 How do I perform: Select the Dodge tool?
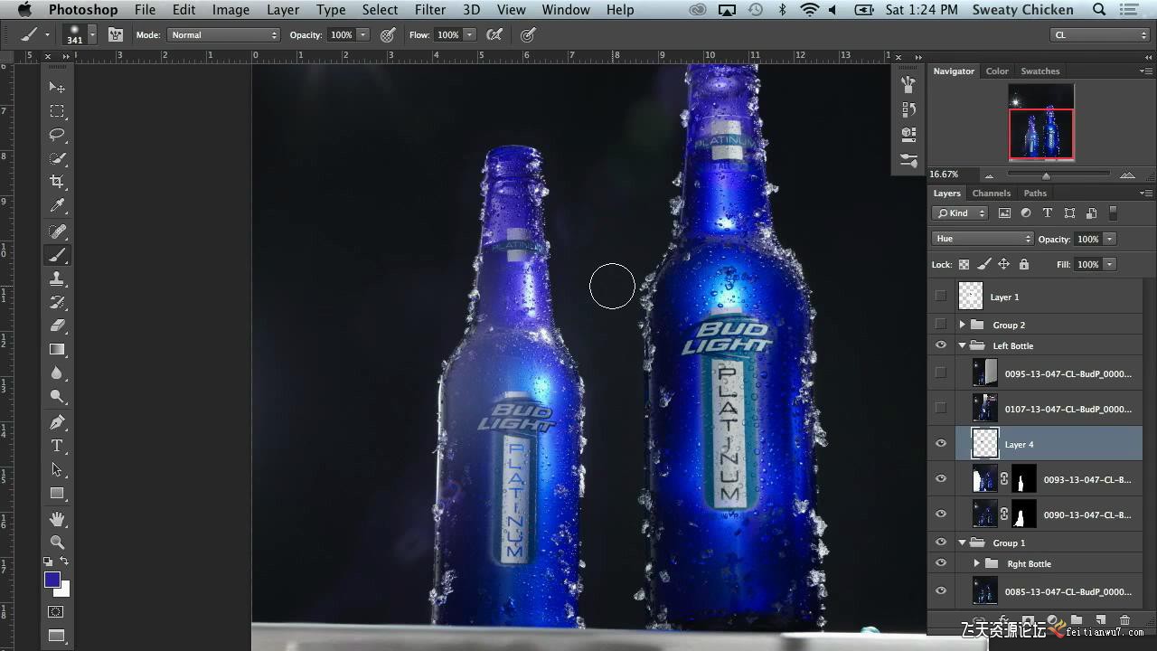click(57, 396)
